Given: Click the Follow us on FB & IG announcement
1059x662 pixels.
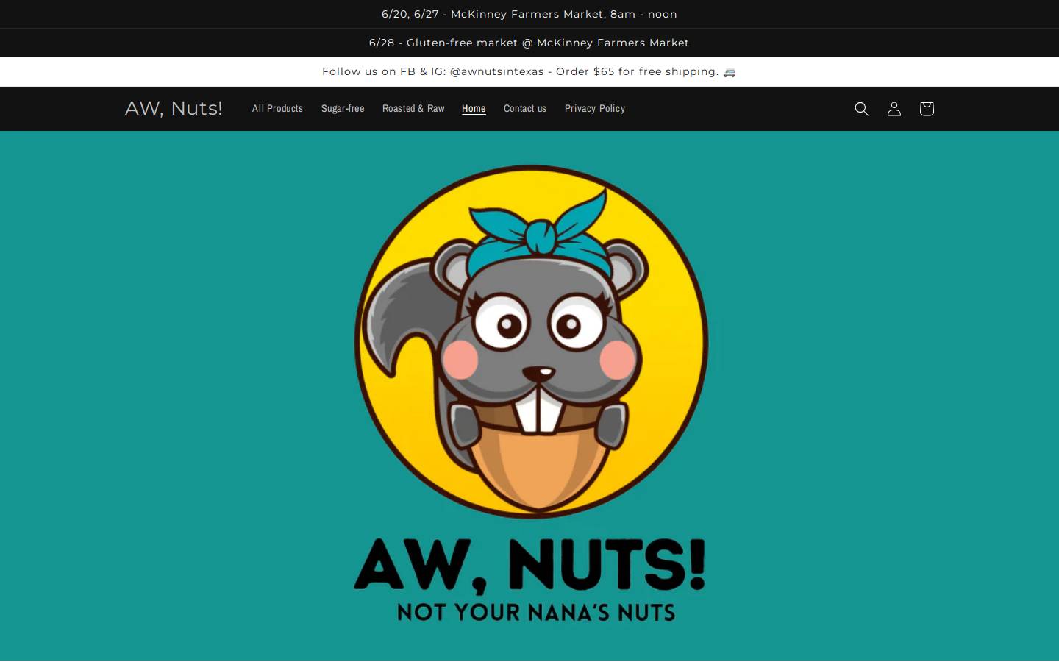Looking at the screenshot, I should pos(529,71).
